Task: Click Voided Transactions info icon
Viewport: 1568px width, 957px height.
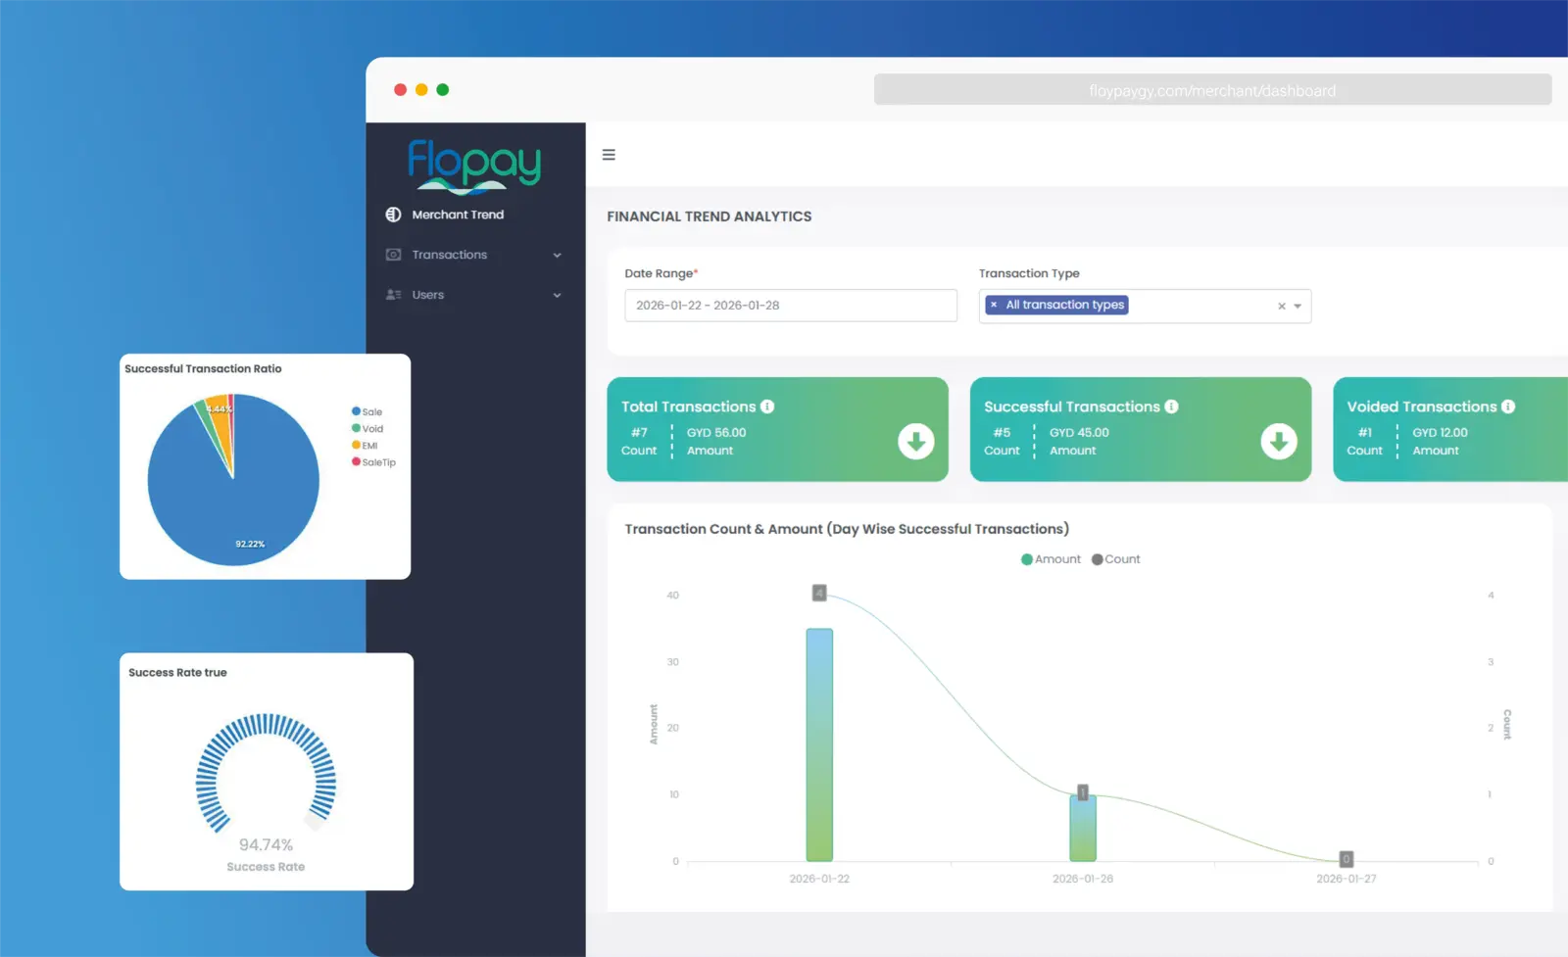Action: tap(1508, 407)
